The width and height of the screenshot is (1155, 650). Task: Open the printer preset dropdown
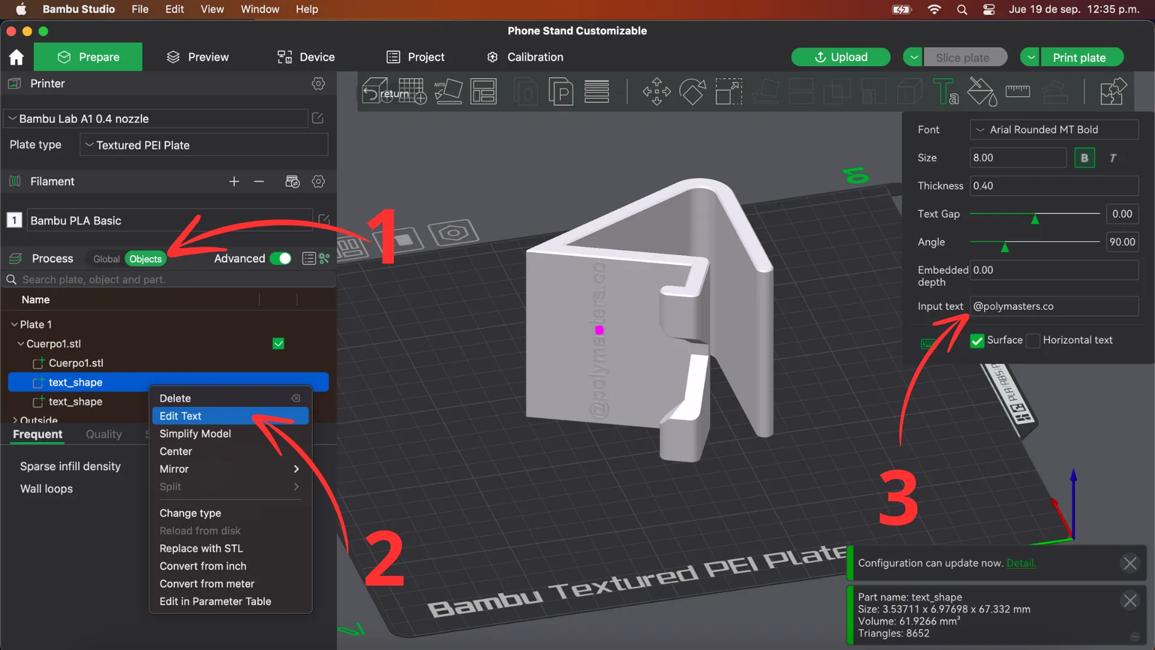[x=156, y=119]
